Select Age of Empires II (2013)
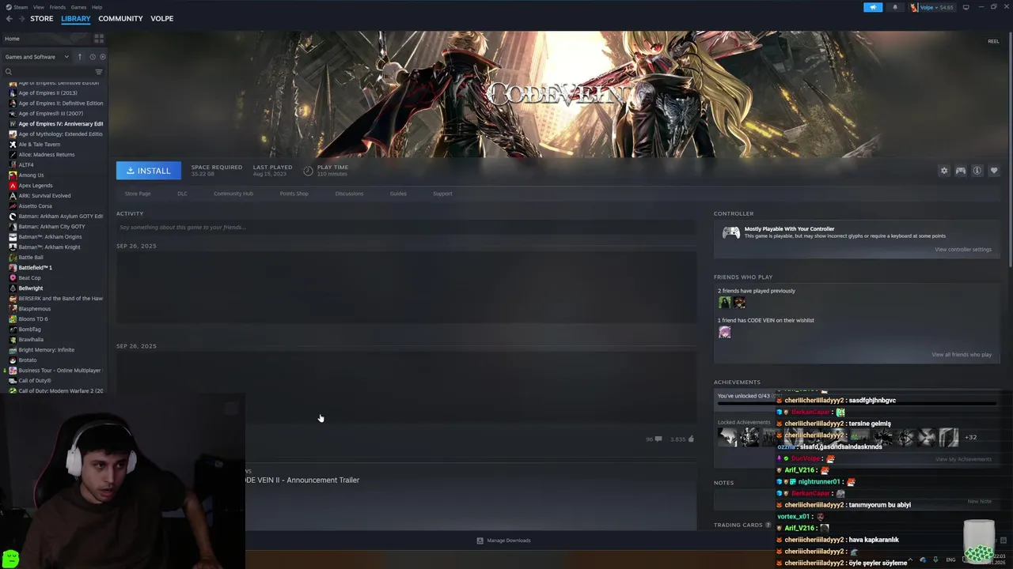This screenshot has height=569, width=1013. click(x=47, y=93)
